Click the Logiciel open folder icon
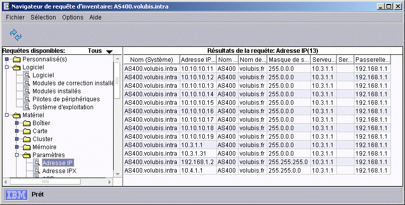Image resolution: width=405 pixels, height=205 pixels. point(17,67)
